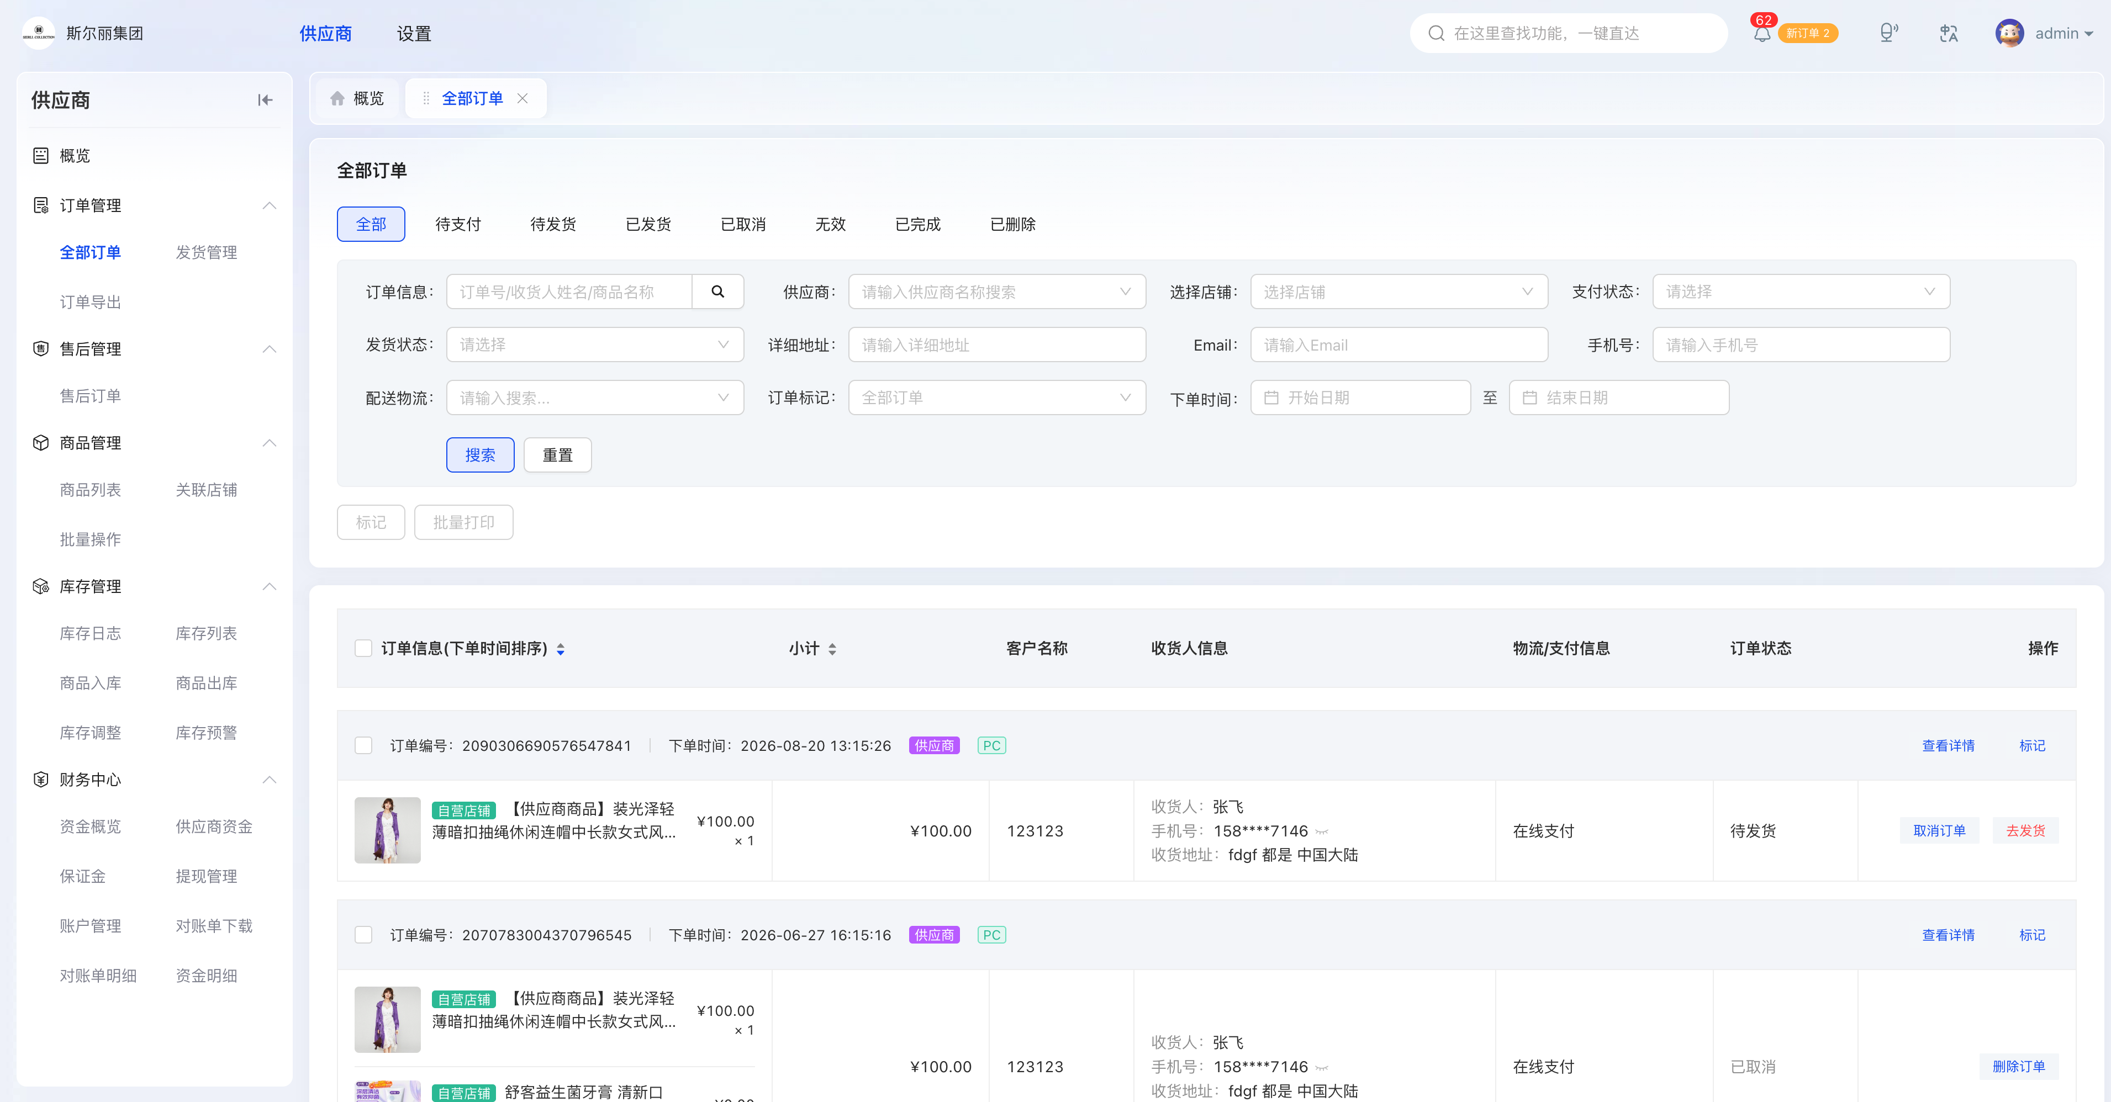The height and width of the screenshot is (1102, 2111).
Task: Click the first order's product thumbnail
Action: click(388, 830)
